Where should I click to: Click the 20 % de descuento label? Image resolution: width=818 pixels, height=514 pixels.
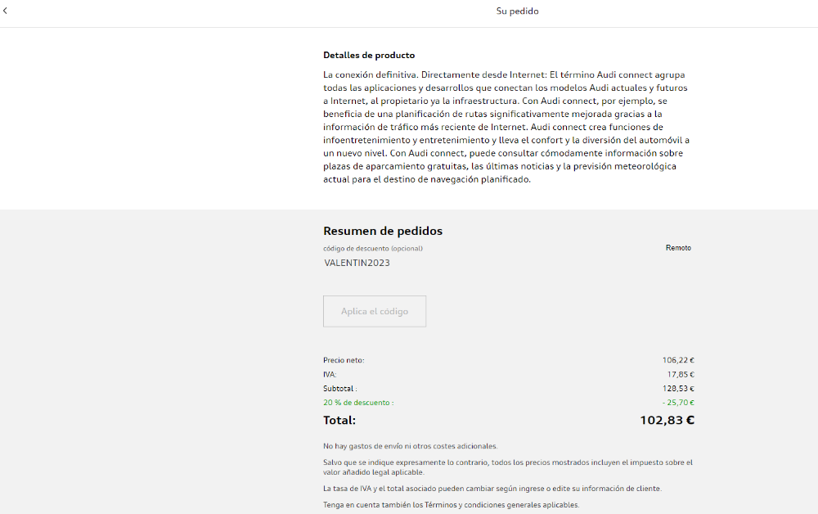coord(358,403)
